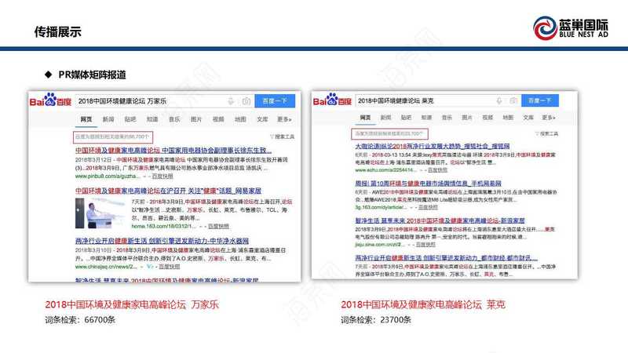Open 搜索工具 filter in the 万家乐 results
This screenshot has height=353, width=628.
[x=283, y=136]
